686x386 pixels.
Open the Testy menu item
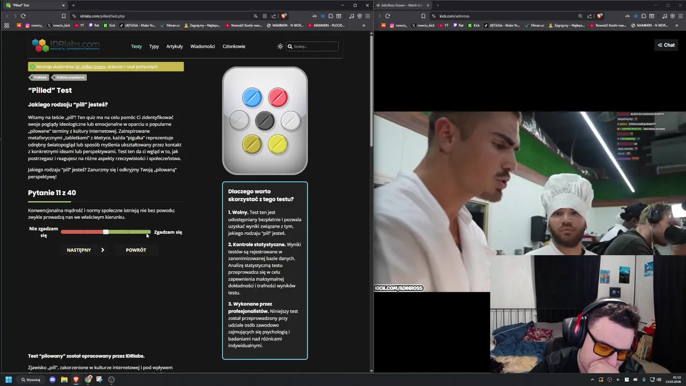136,46
